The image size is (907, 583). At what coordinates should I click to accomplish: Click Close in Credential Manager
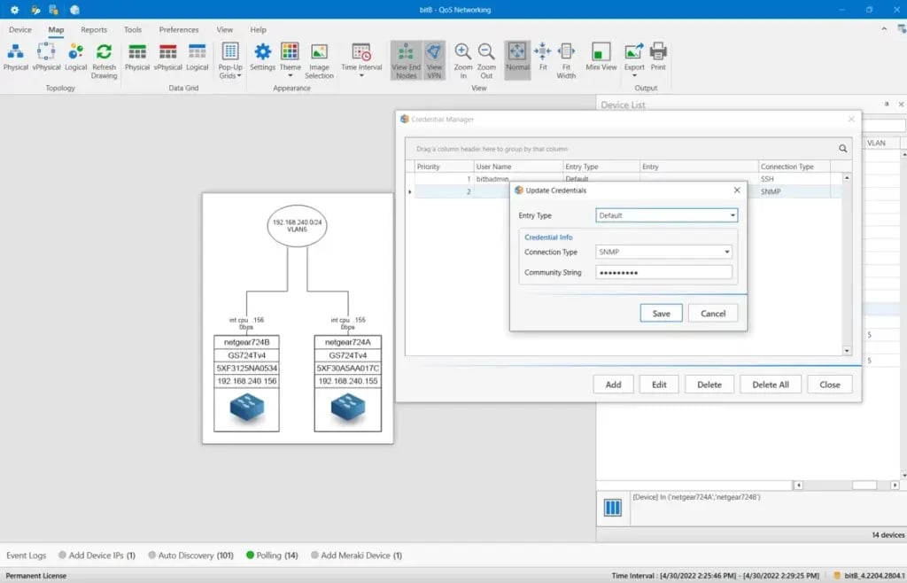click(x=829, y=385)
